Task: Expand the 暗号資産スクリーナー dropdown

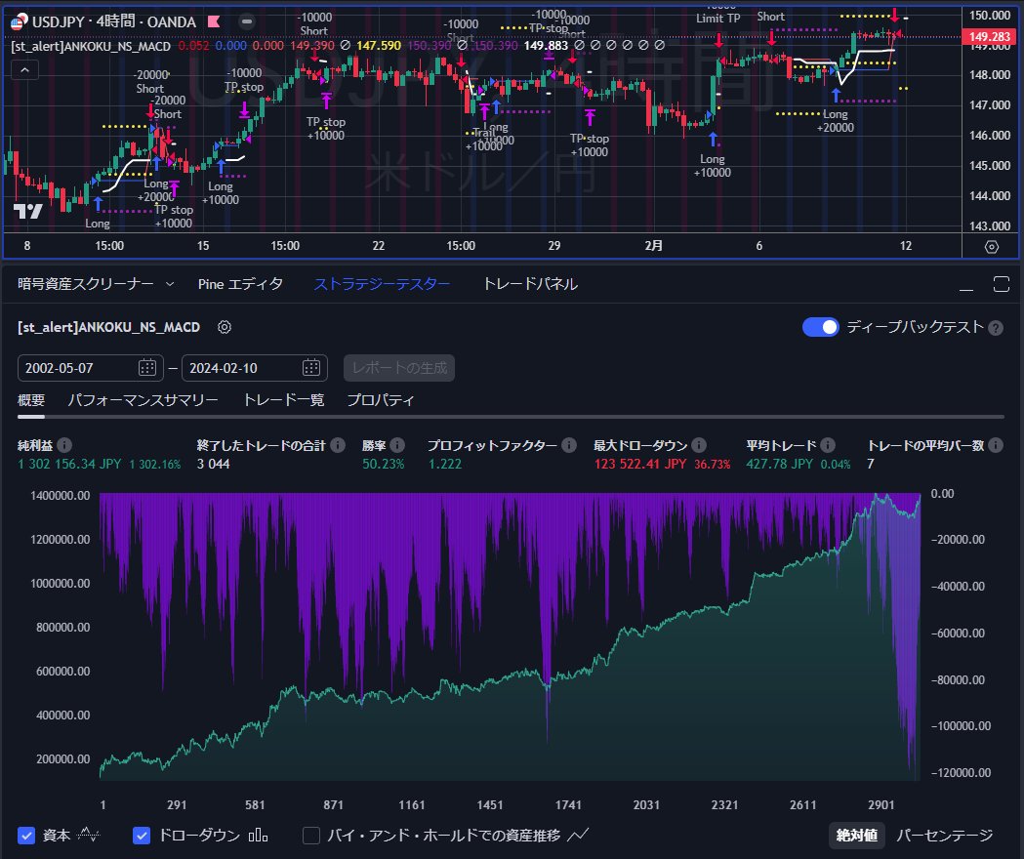Action: tap(170, 284)
